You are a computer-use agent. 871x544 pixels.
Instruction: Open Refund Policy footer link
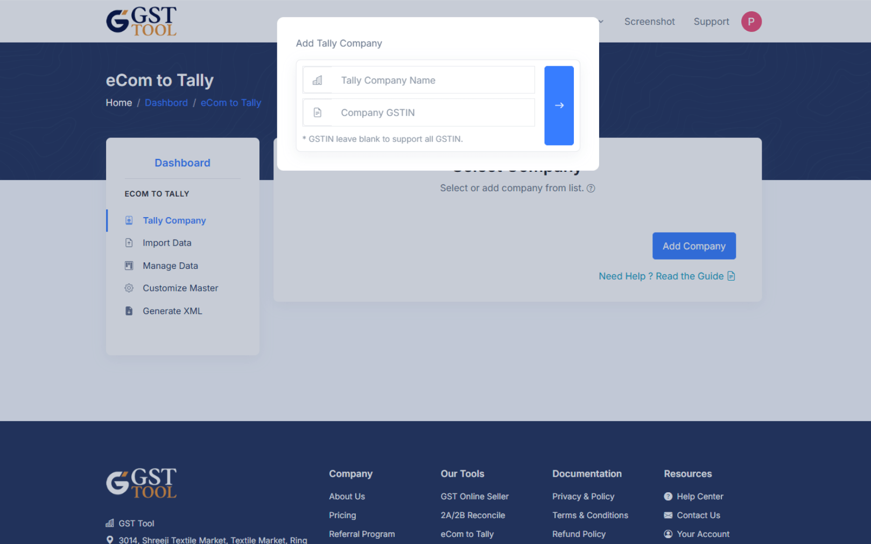579,534
